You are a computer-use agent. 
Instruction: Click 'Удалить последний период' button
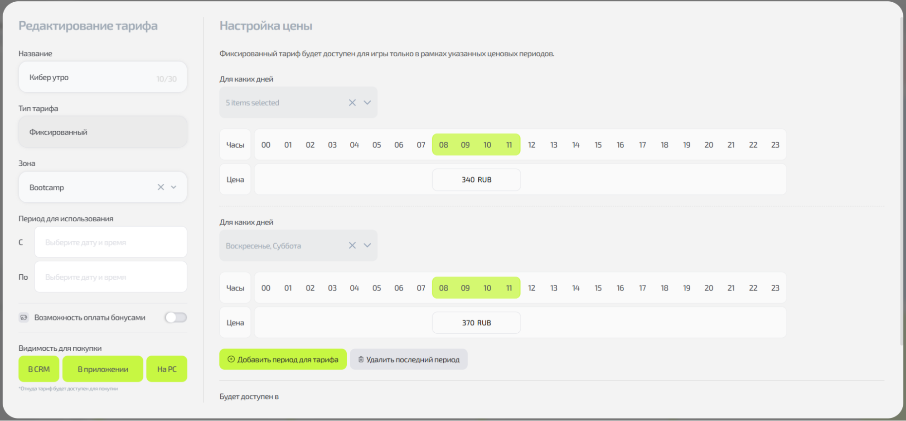coord(408,359)
